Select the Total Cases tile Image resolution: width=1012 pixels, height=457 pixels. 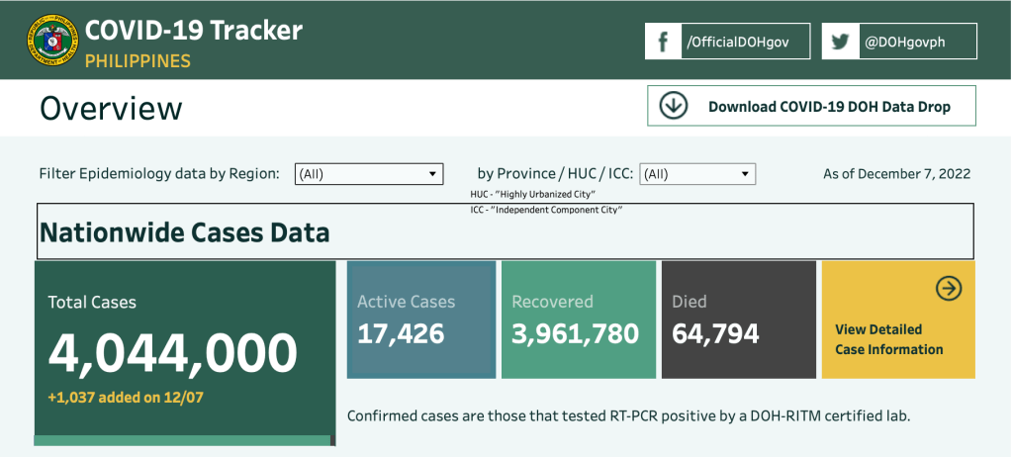[184, 346]
